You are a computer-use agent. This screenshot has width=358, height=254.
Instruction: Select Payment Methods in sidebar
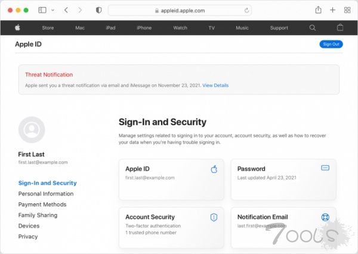point(42,205)
